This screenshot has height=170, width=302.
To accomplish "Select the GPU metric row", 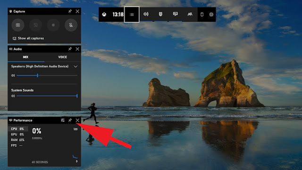I will [x=18, y=134].
